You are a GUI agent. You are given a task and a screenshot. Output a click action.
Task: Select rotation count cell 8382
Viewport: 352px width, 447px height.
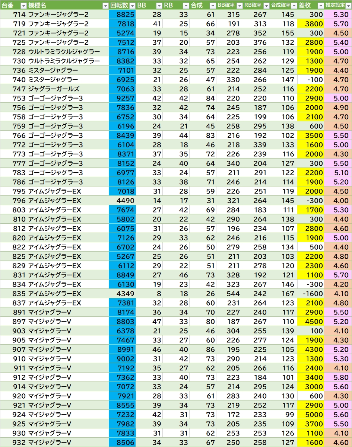pyautogui.click(x=122, y=61)
